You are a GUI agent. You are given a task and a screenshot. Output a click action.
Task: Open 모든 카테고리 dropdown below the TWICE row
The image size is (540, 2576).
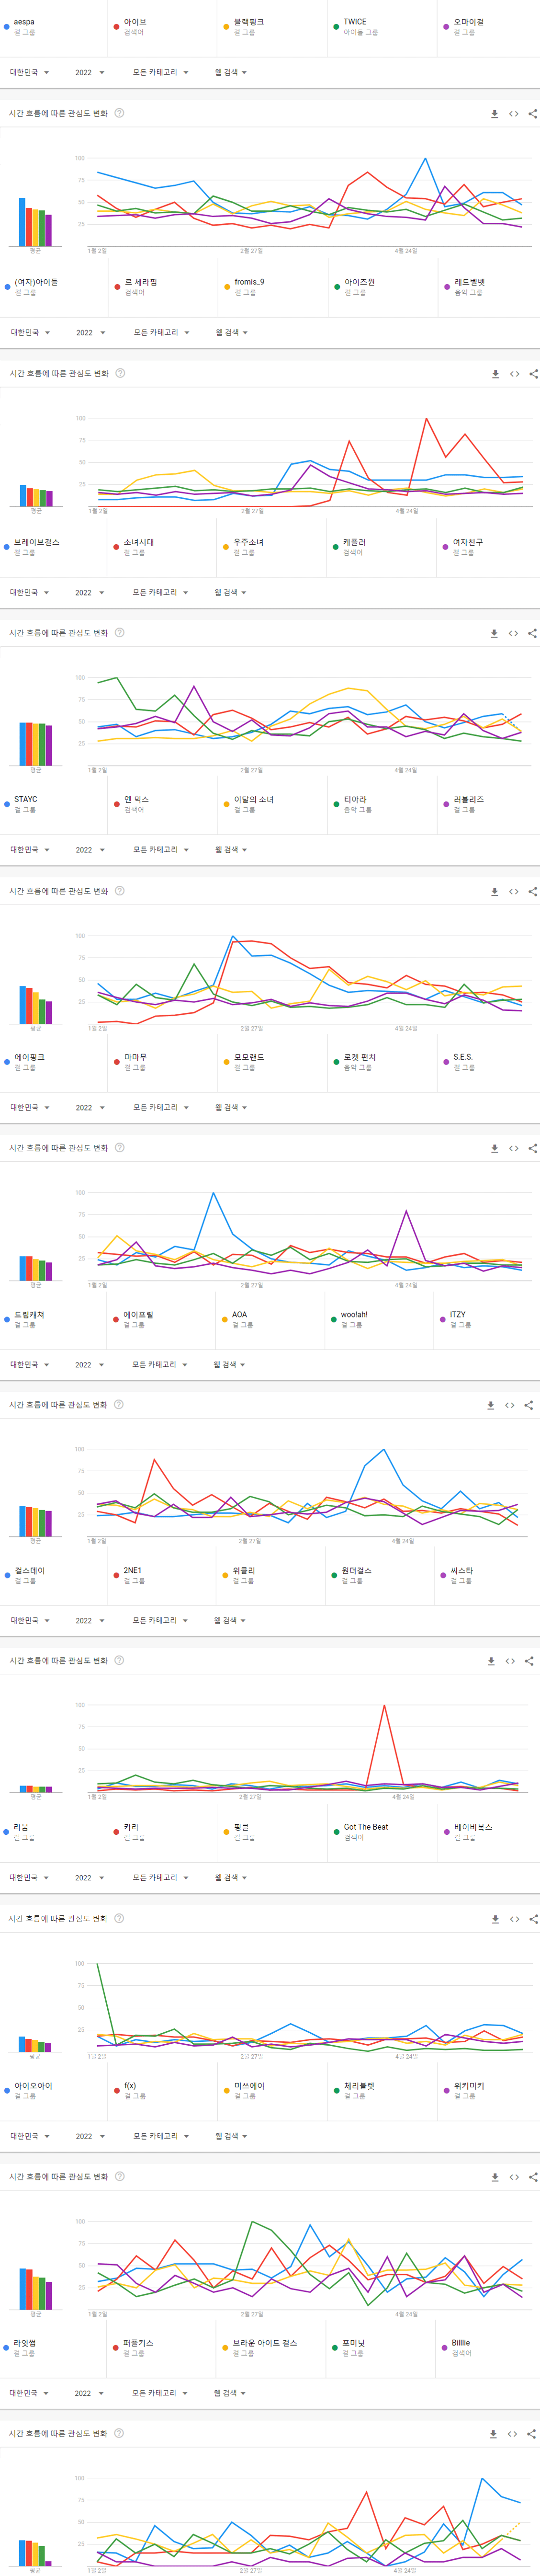pyautogui.click(x=161, y=73)
